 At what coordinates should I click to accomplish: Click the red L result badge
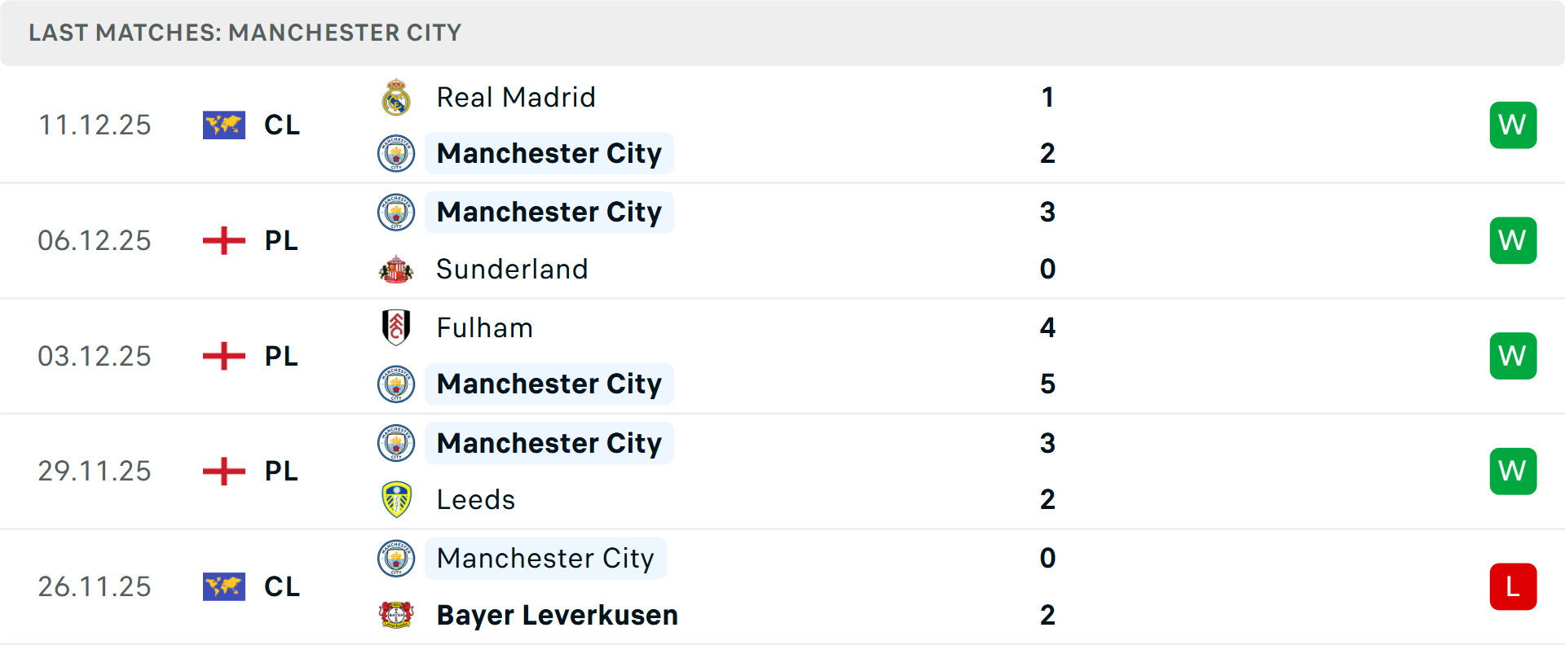[x=1513, y=587]
